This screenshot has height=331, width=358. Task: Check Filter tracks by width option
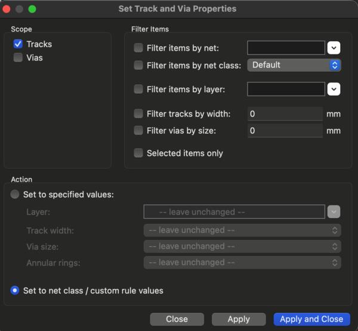(138, 114)
